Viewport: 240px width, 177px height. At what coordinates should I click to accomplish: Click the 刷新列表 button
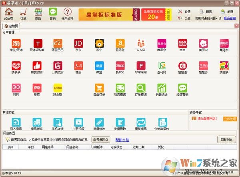pos(226,140)
